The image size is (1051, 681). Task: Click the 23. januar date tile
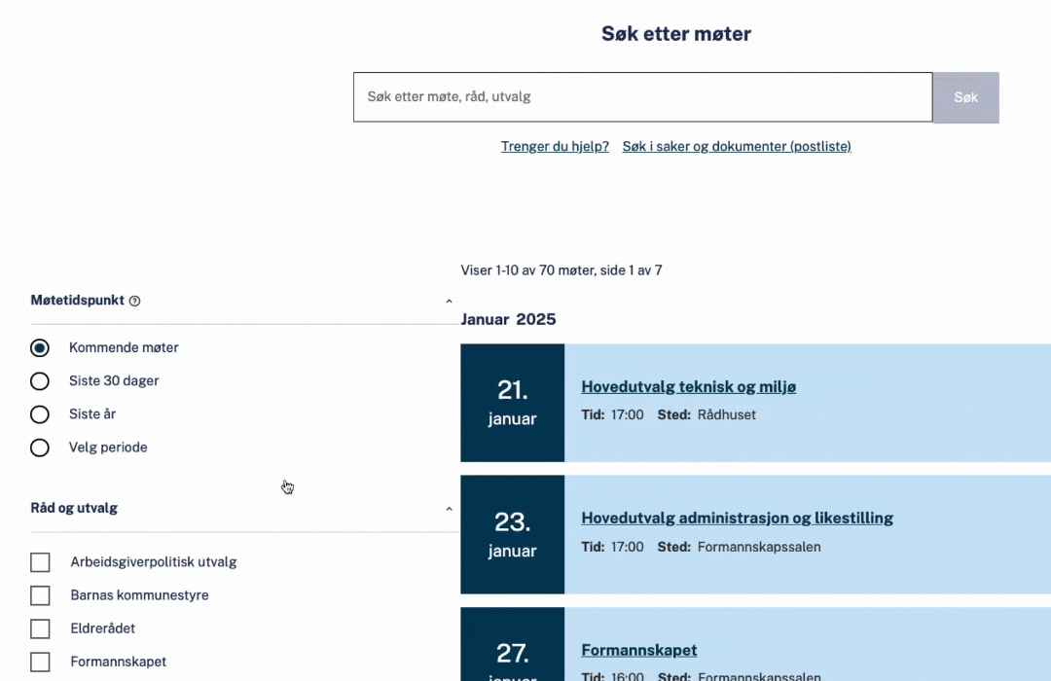512,534
